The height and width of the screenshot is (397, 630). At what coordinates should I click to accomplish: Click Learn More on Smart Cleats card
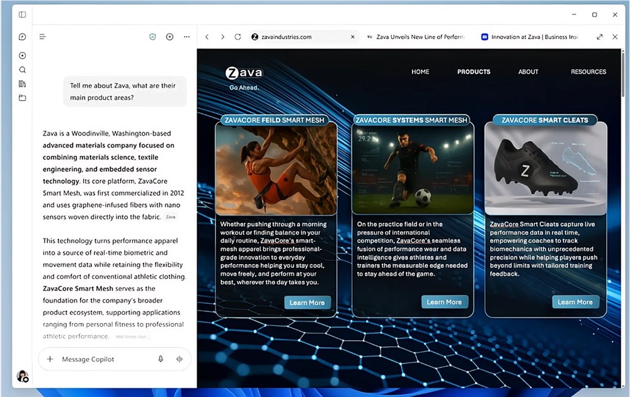point(575,302)
